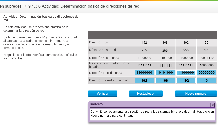The width and height of the screenshot is (218, 125).
Task: Click the Verificar button
Action: [102, 93]
